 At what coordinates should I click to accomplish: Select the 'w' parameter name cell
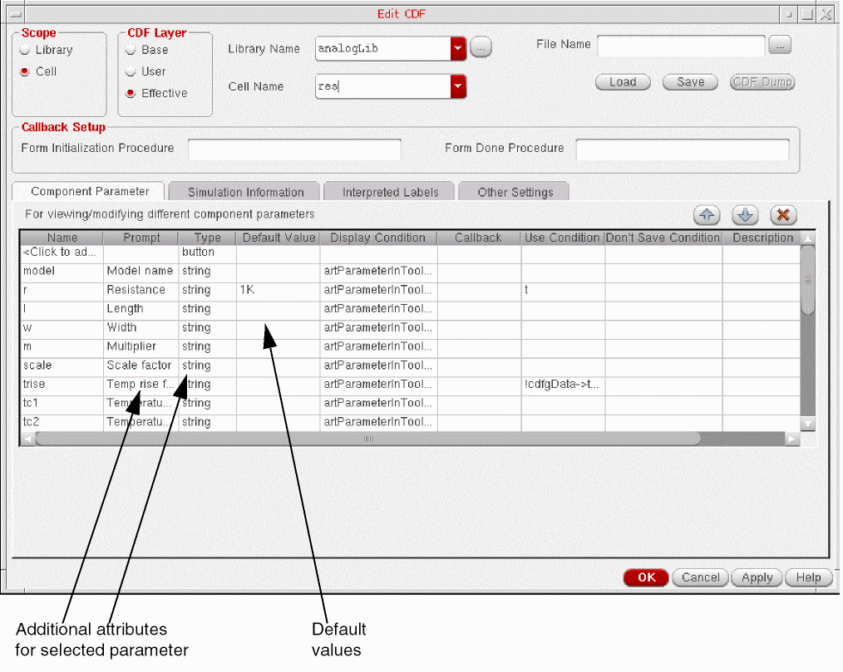click(62, 327)
